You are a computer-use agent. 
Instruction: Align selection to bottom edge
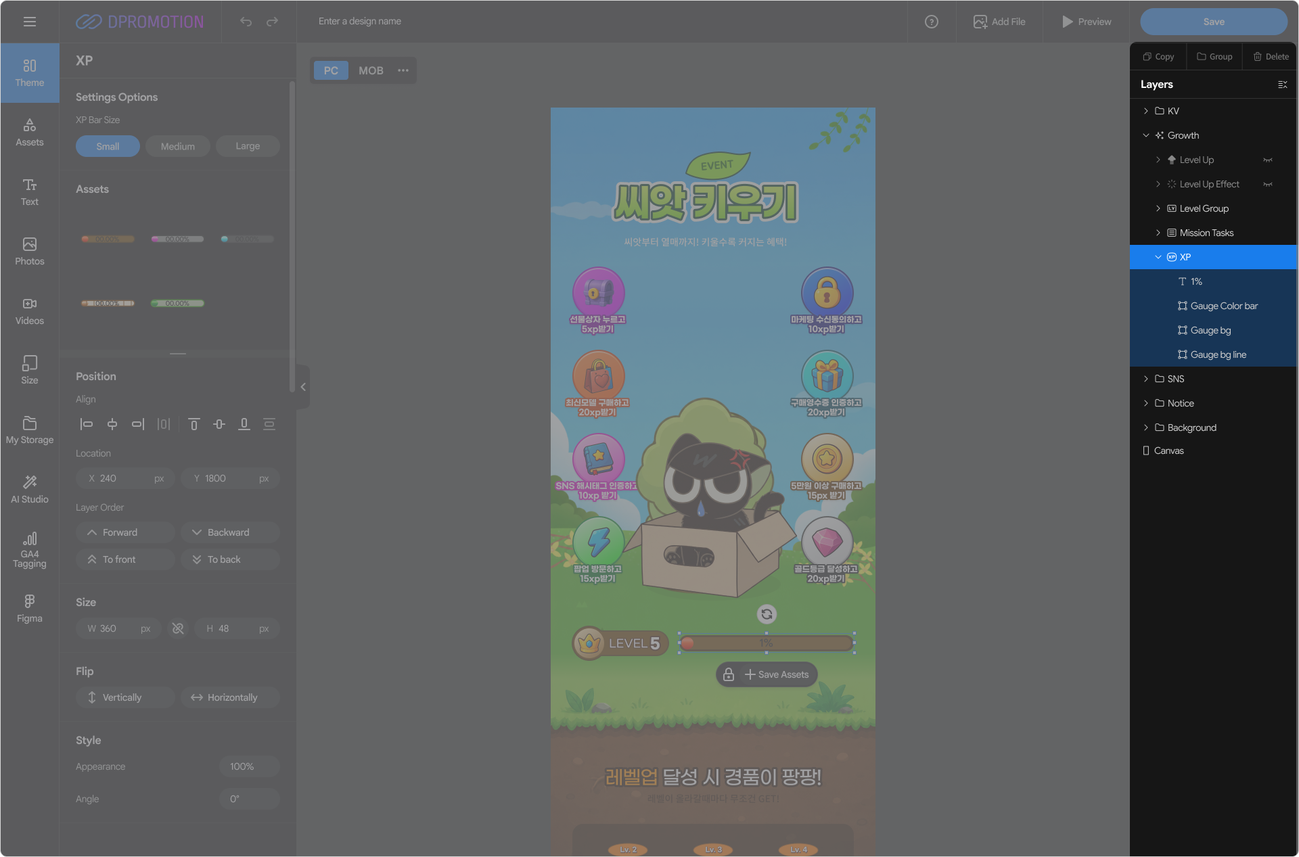(244, 424)
